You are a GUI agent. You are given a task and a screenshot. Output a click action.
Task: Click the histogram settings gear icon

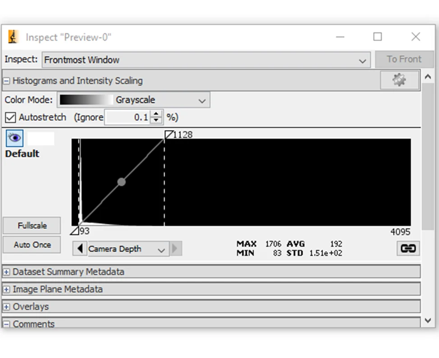tap(399, 80)
